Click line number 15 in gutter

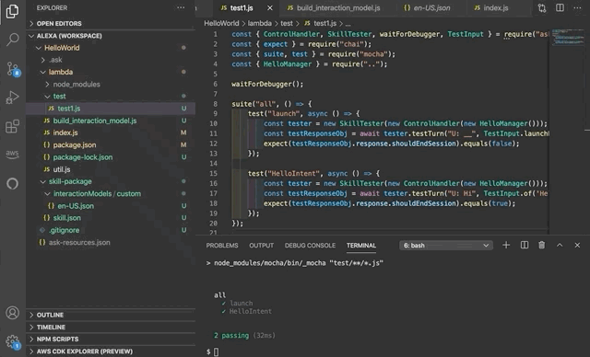[213, 173]
